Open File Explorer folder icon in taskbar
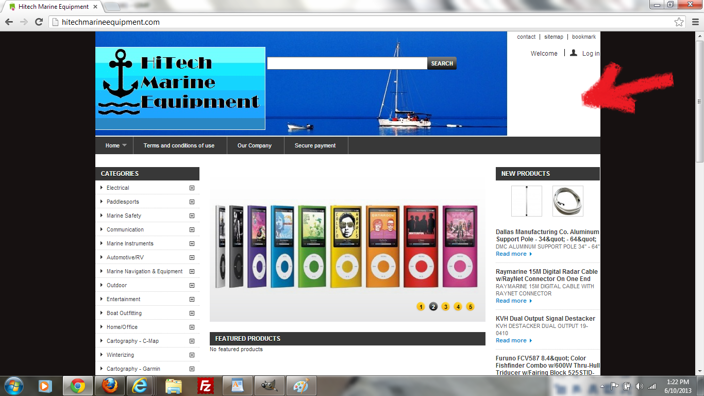Viewport: 704px width, 396px height. (x=174, y=386)
